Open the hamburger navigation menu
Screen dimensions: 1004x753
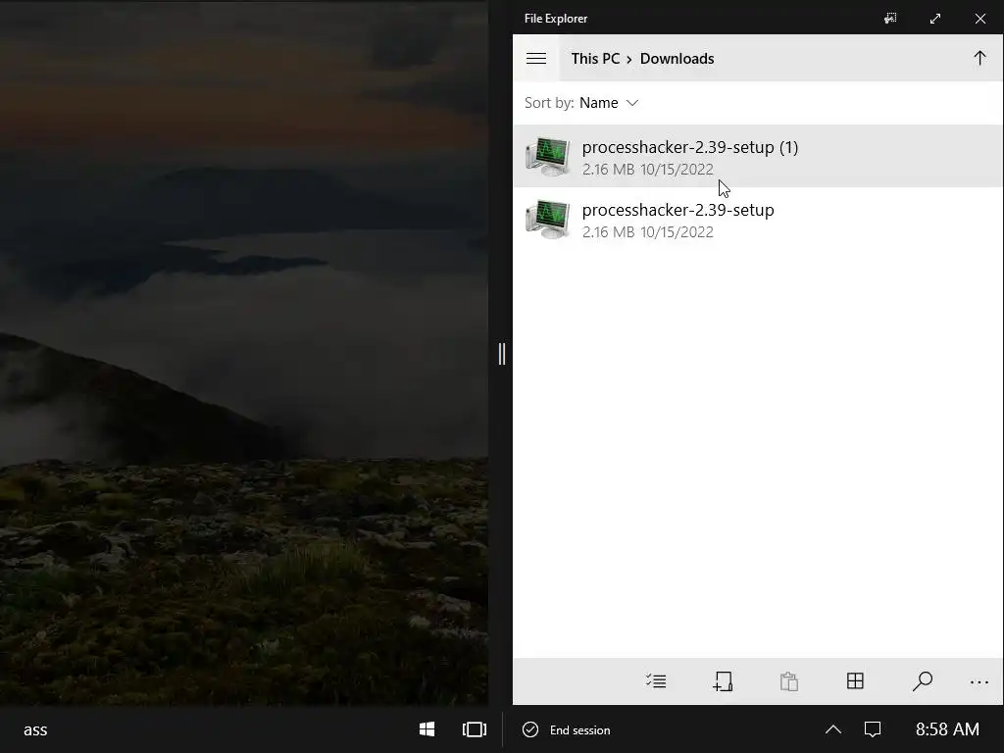tap(536, 58)
